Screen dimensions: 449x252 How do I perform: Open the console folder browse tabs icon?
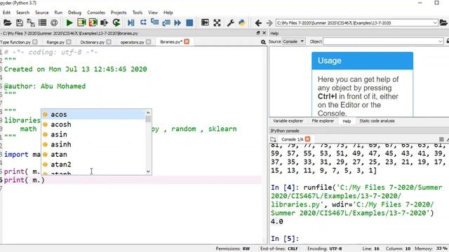(273, 139)
